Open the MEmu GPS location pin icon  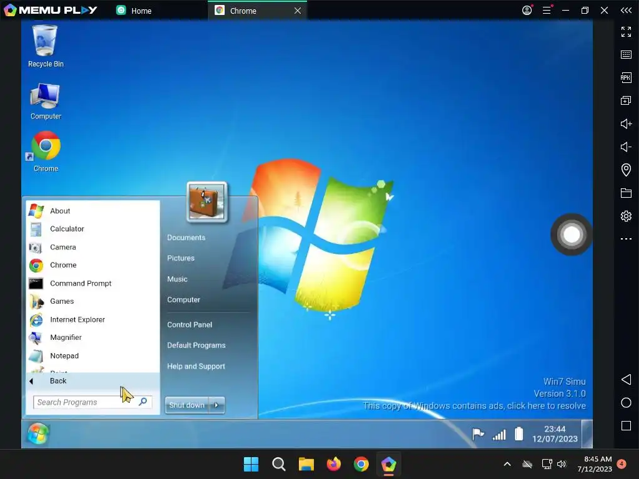626,170
